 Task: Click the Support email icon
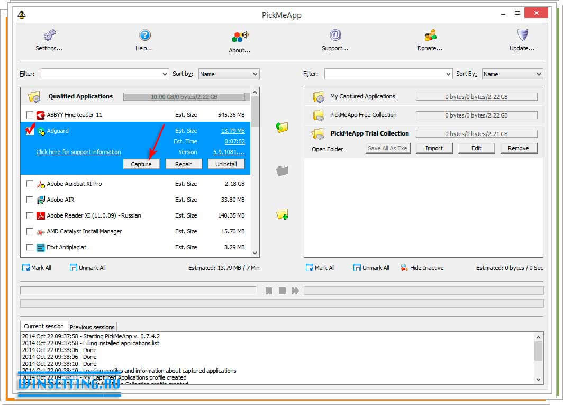[335, 35]
